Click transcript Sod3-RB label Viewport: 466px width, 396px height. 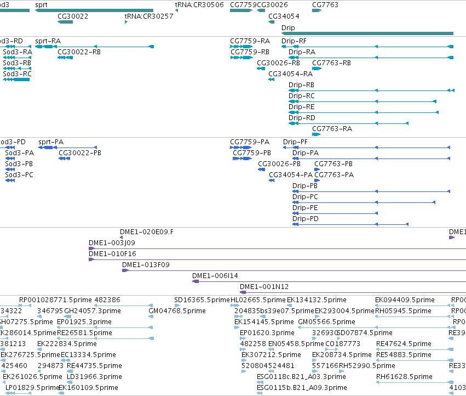(x=17, y=63)
